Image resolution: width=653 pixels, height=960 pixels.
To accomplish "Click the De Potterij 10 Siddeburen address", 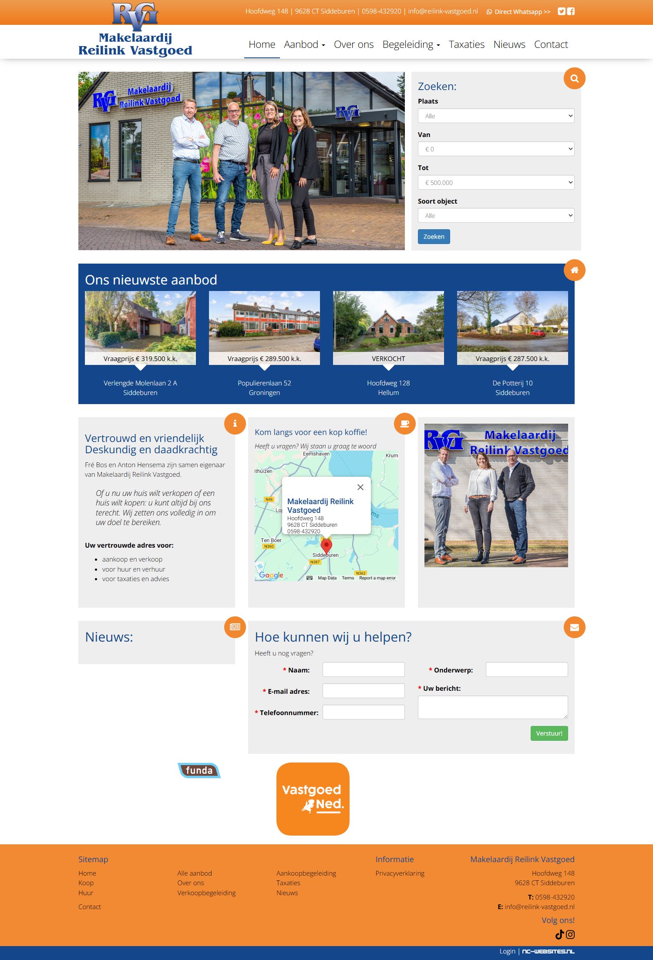I will 512,388.
